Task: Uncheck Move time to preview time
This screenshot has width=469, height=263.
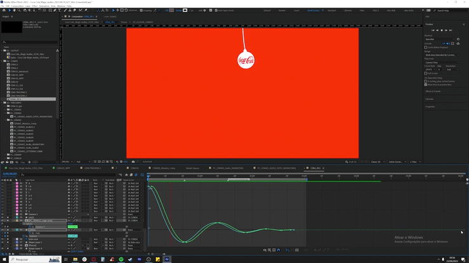Action: coord(426,84)
